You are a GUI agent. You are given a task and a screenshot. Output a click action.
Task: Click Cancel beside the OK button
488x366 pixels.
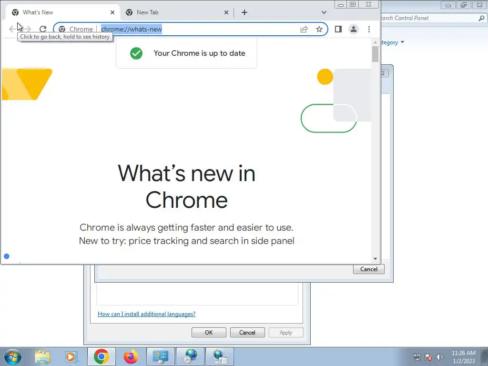click(x=247, y=332)
